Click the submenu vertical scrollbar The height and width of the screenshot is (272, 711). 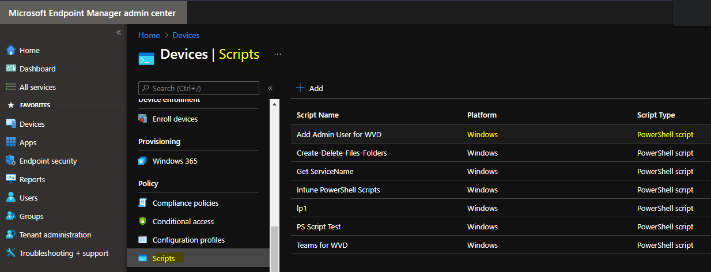pyautogui.click(x=274, y=248)
